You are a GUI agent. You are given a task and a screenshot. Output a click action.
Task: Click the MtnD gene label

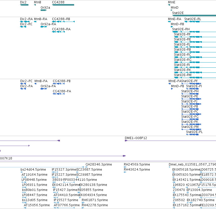(x=175, y=8)
